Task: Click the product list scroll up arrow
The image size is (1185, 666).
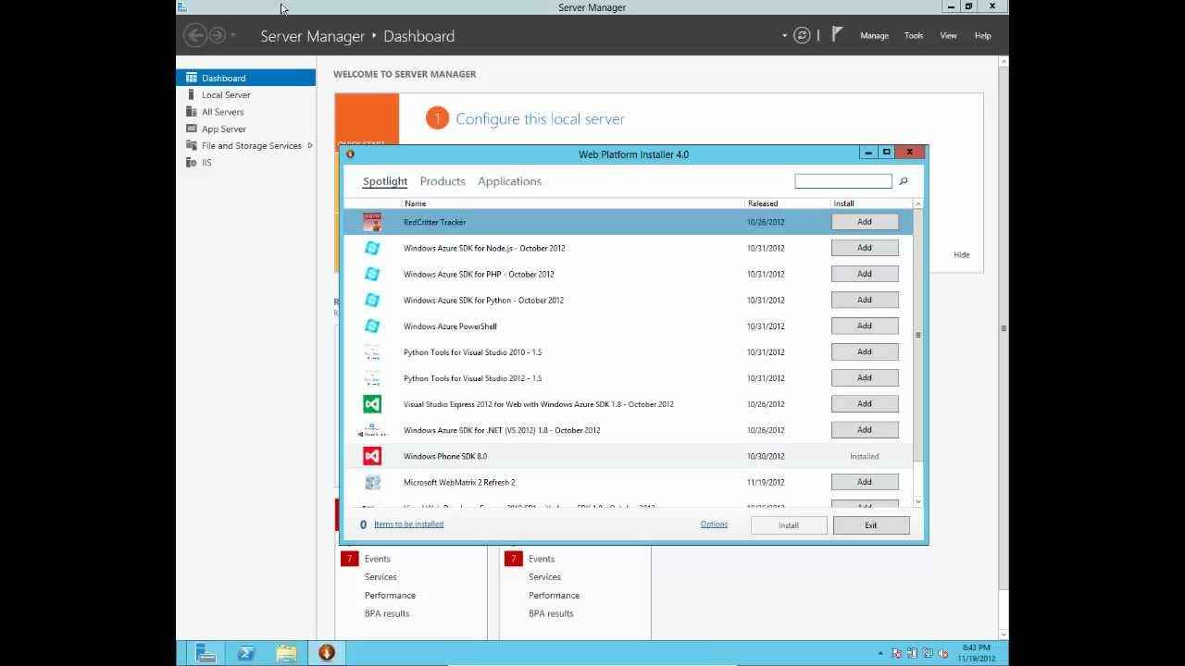Action: [917, 203]
